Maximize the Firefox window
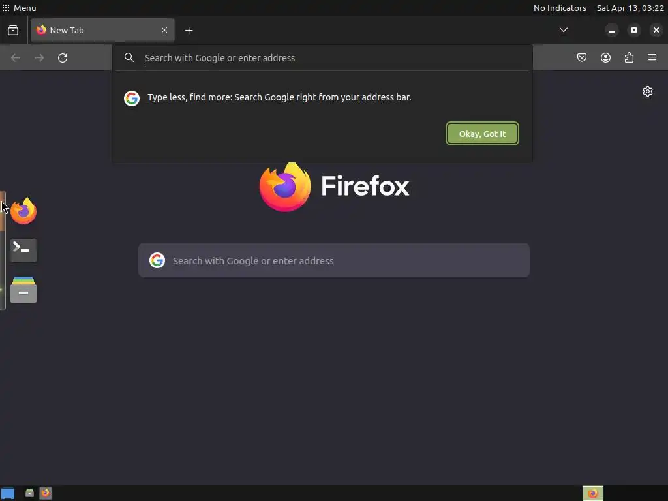The width and height of the screenshot is (668, 501). pos(634,30)
